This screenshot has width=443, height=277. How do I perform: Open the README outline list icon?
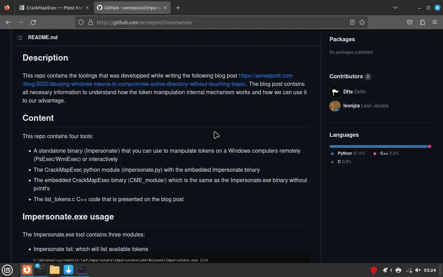[x=20, y=38]
